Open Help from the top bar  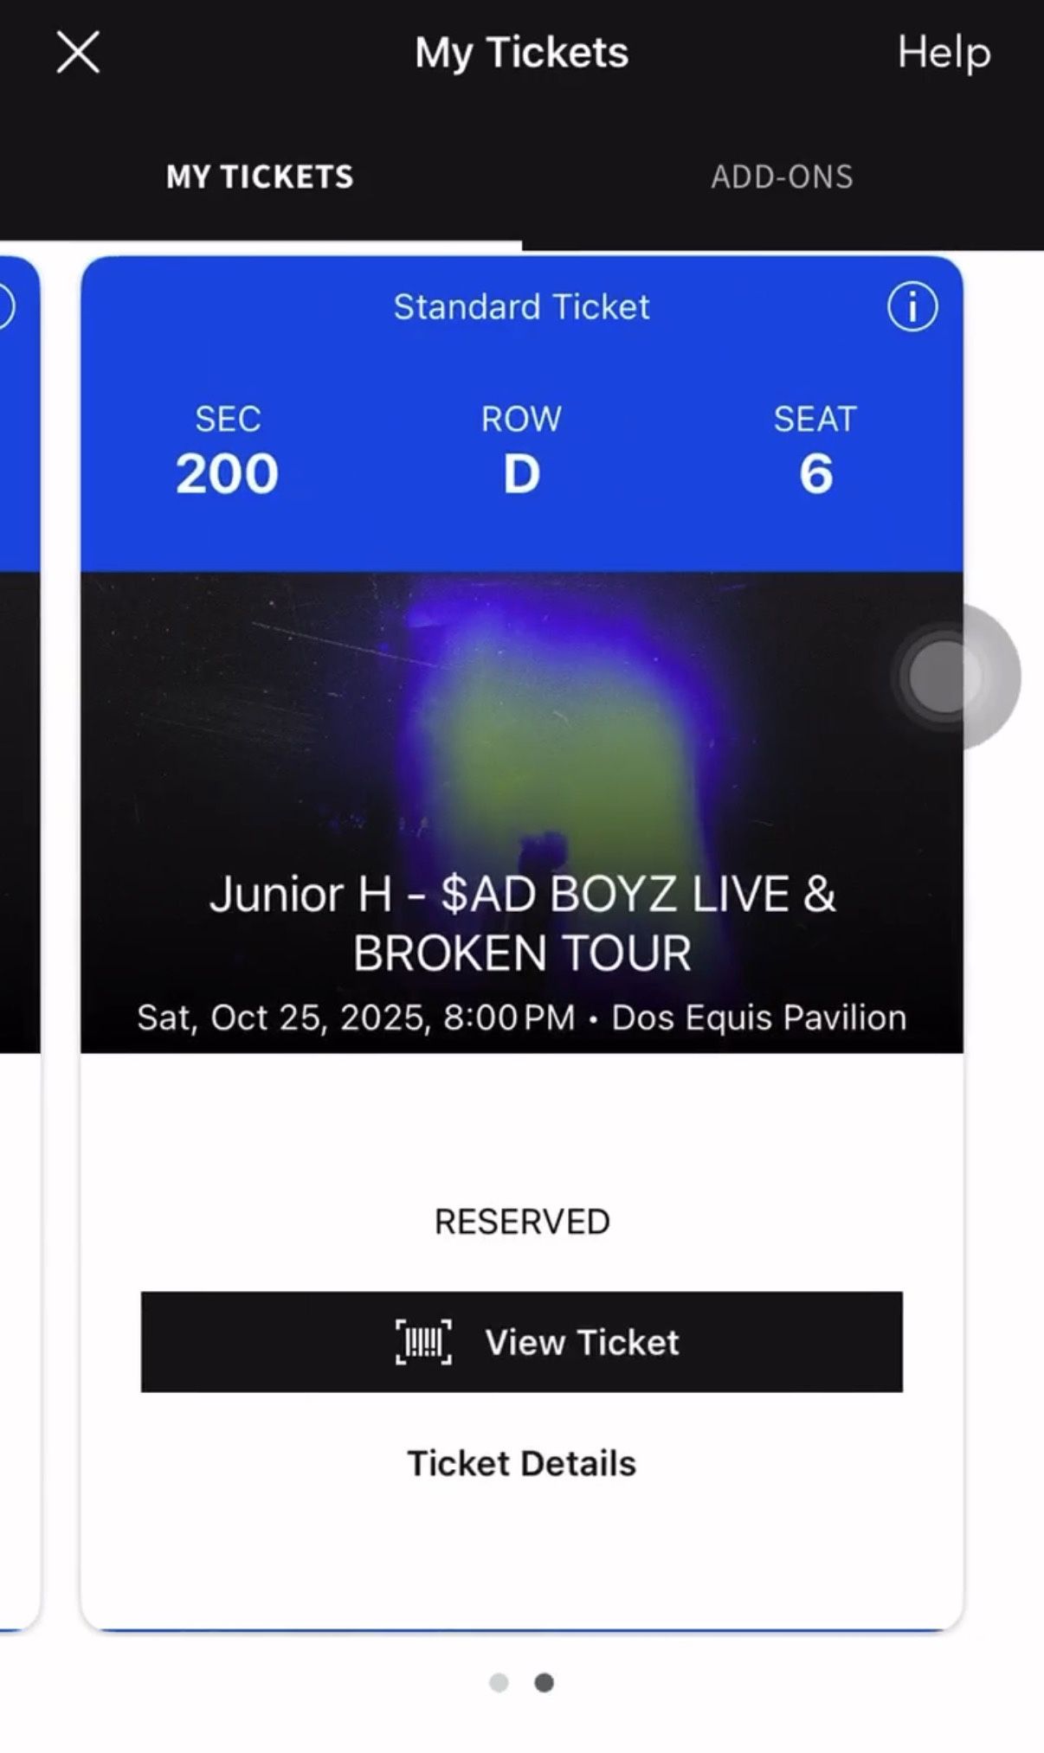(944, 53)
